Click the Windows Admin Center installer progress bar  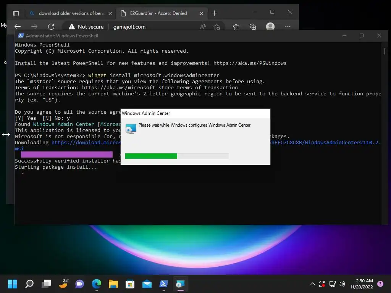point(177,156)
